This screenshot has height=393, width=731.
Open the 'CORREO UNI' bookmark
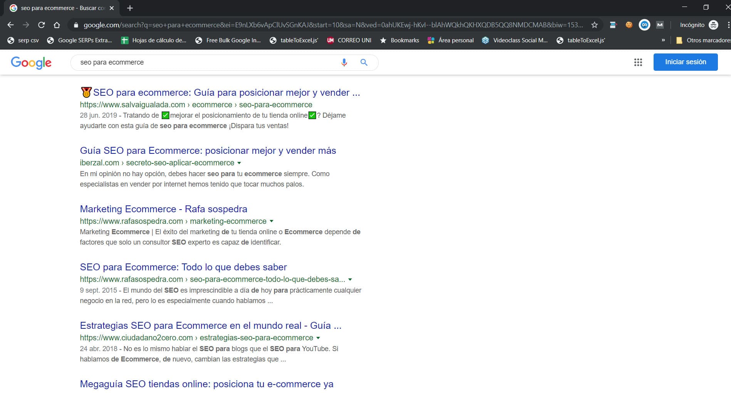click(x=349, y=40)
